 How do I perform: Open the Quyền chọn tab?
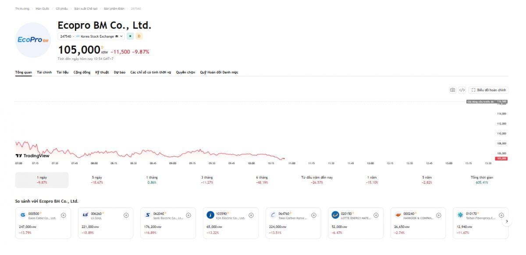coord(185,72)
